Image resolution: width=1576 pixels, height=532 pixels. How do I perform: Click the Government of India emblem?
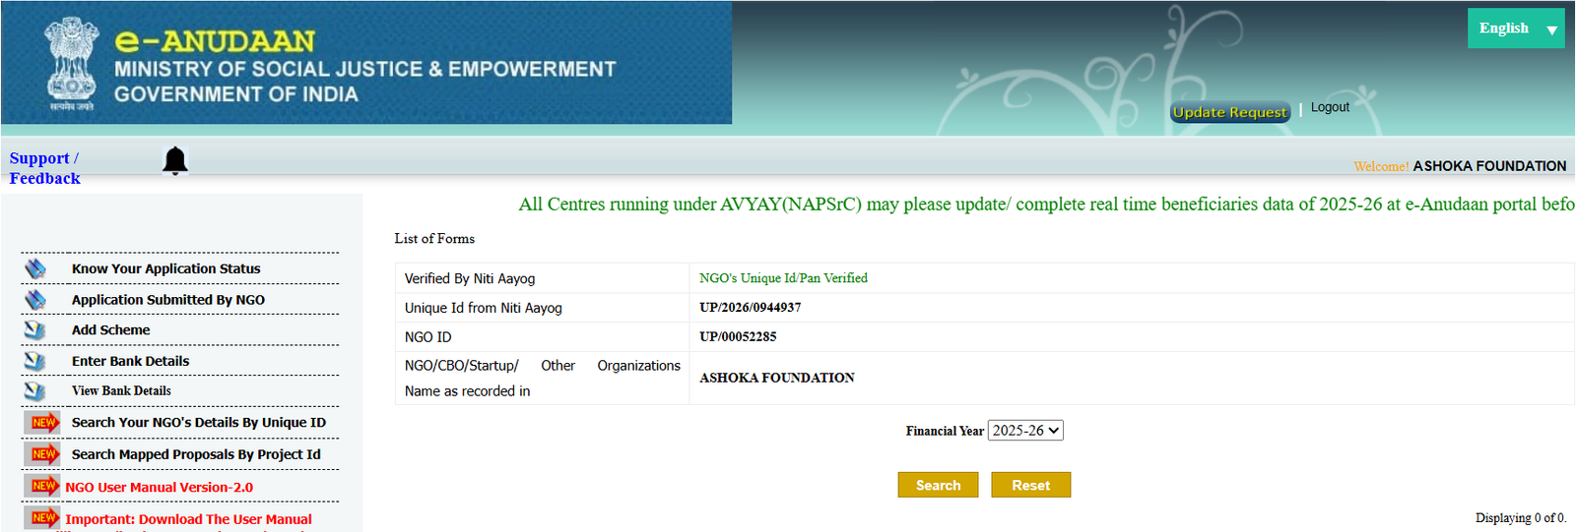pos(72,63)
